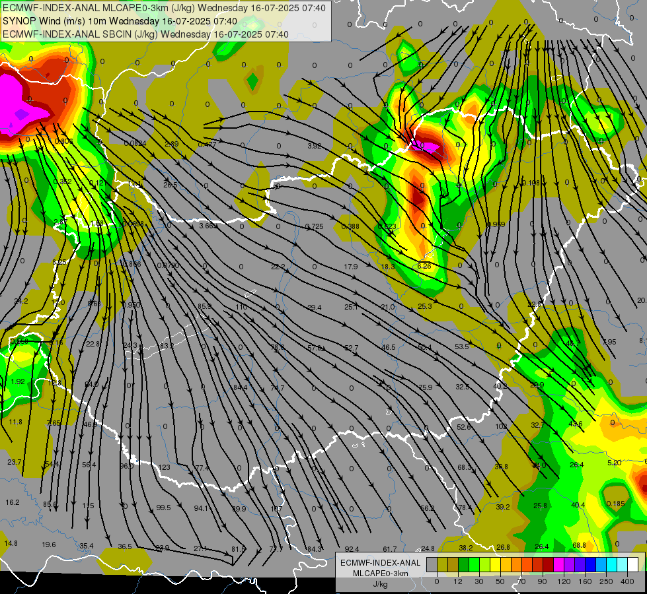Click the red-orange legend swatch above 70

pos(527,564)
